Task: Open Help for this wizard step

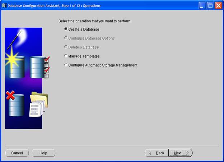Action: point(43,153)
